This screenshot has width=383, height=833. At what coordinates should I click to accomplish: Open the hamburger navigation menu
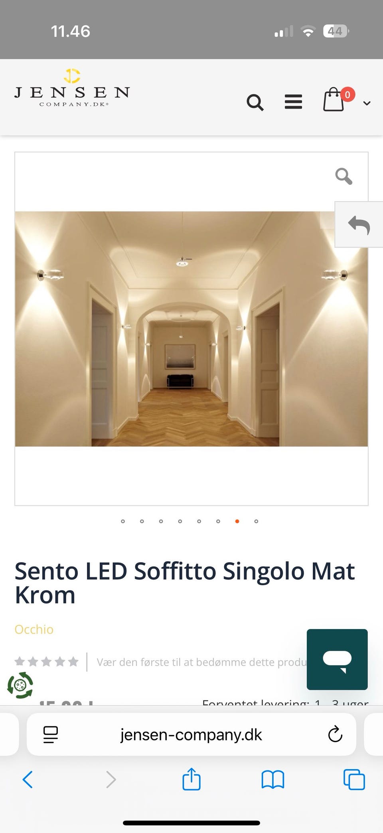[x=293, y=102]
